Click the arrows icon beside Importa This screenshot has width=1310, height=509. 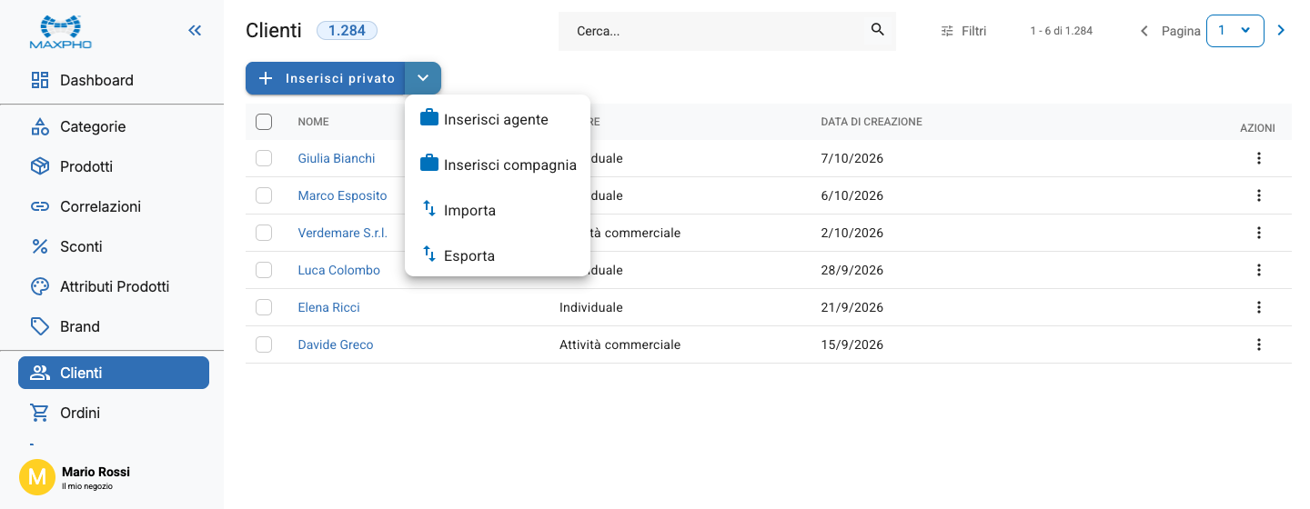coord(429,209)
